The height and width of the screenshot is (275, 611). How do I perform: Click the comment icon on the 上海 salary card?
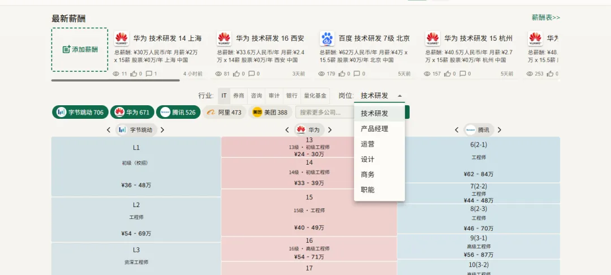(149, 74)
